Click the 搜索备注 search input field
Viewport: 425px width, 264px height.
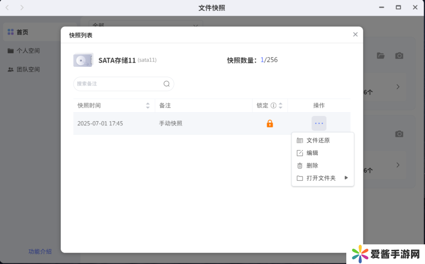click(x=118, y=84)
